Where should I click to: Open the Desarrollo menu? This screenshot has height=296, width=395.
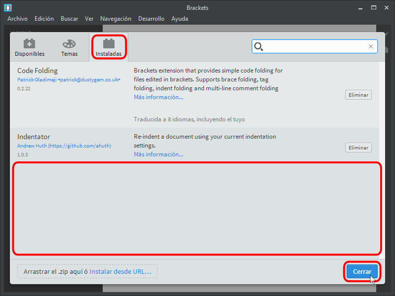coord(151,19)
